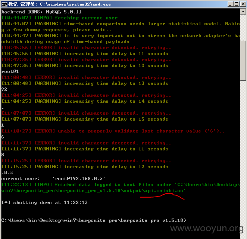Click the 'api.meishi.cc' output path text
The width and height of the screenshot is (247, 239).
point(164,191)
